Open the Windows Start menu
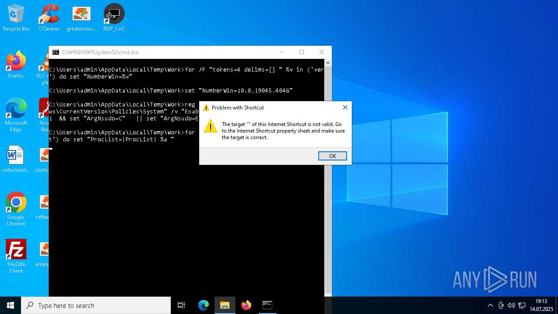The height and width of the screenshot is (314, 558). (10, 305)
